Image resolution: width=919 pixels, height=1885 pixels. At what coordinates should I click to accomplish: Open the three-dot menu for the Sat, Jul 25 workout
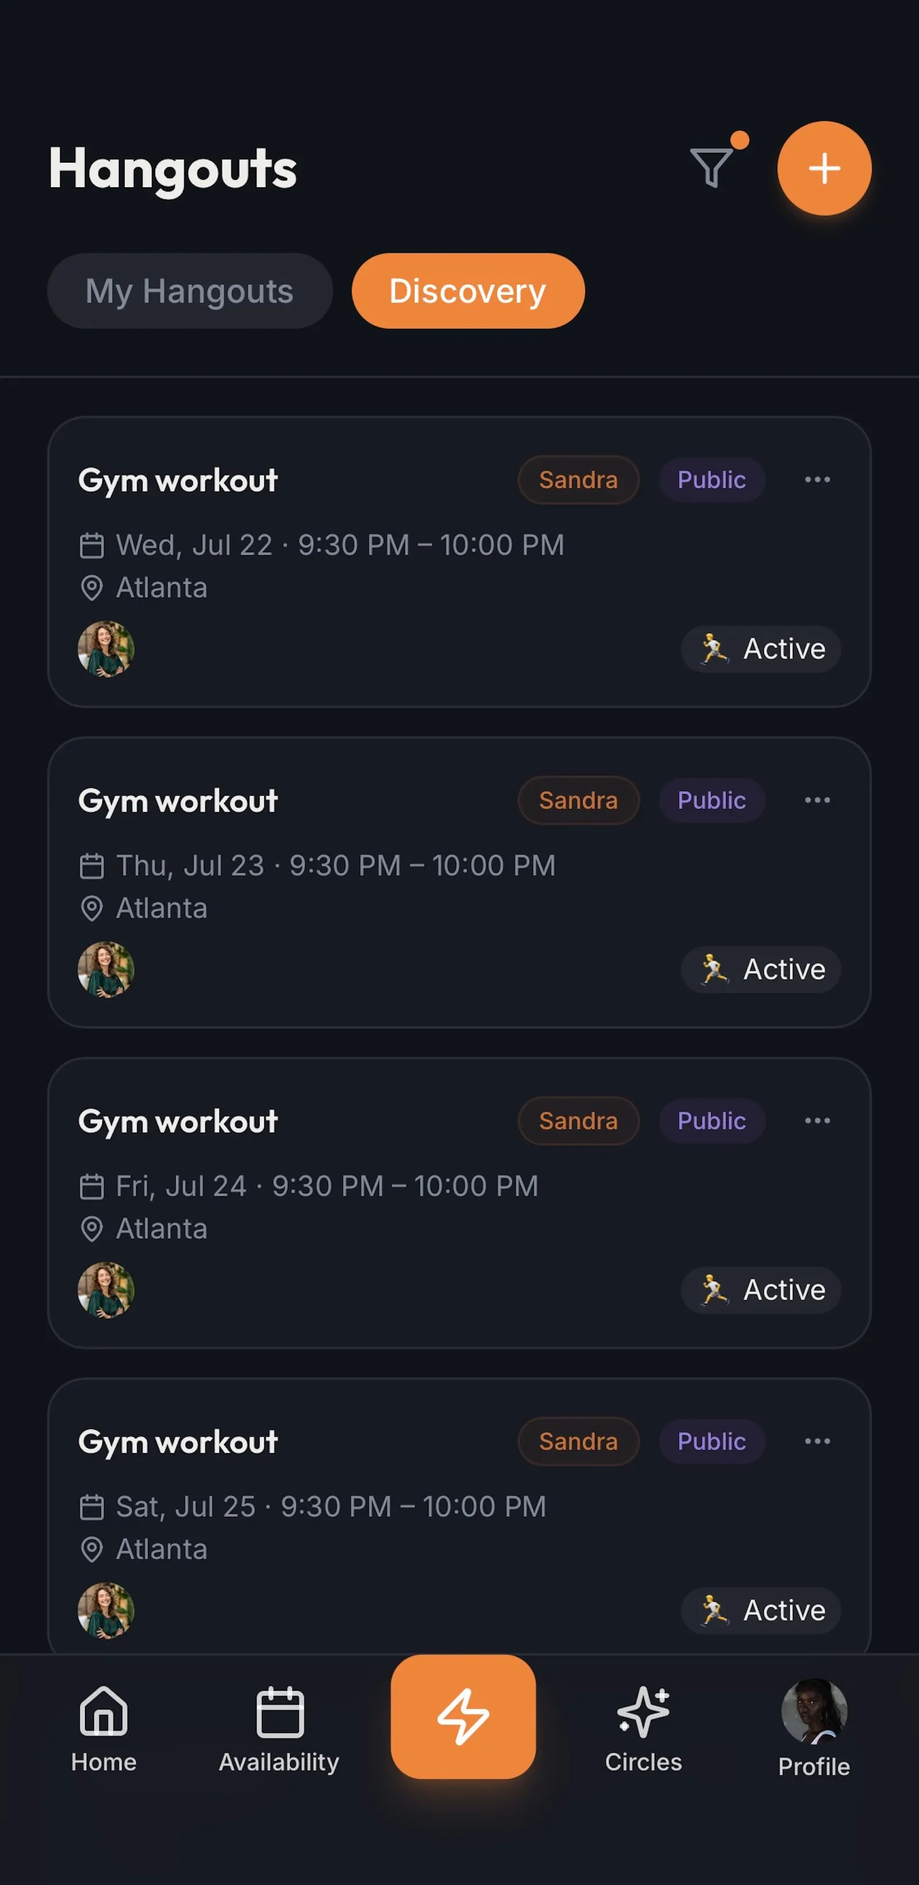click(x=817, y=1441)
